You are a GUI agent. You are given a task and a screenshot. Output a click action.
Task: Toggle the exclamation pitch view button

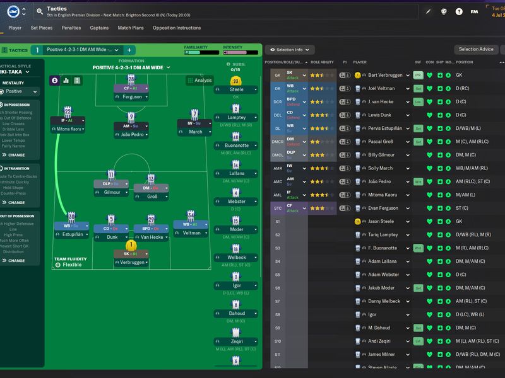click(x=77, y=81)
